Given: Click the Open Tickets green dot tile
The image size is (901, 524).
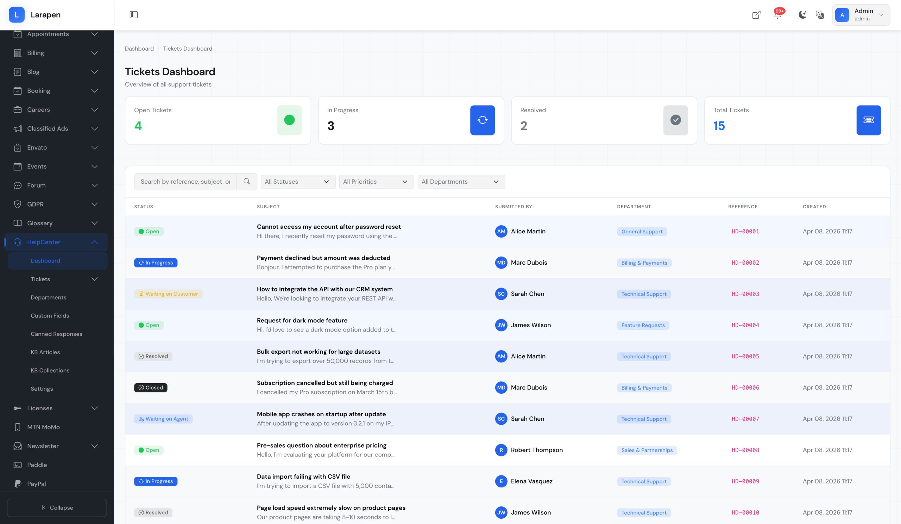Looking at the screenshot, I should (289, 120).
